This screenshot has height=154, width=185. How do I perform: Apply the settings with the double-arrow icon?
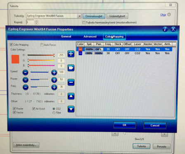pyautogui.click(x=71, y=68)
